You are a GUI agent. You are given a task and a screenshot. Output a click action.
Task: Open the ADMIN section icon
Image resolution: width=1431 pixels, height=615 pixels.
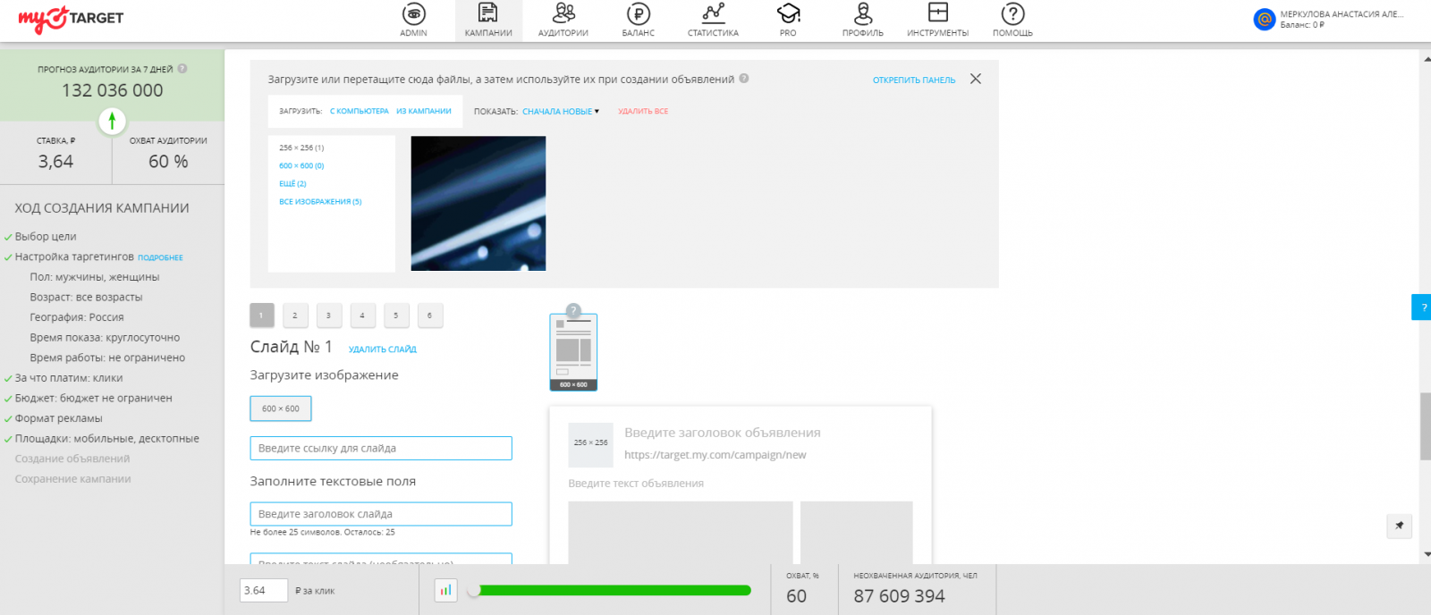413,14
